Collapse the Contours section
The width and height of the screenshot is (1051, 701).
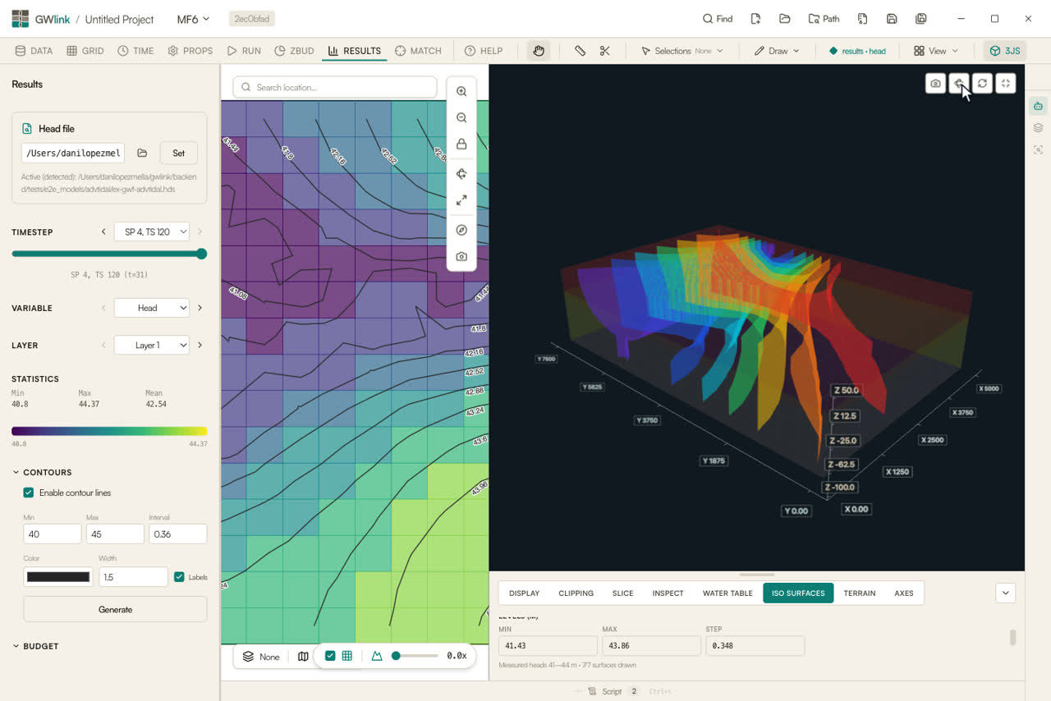click(43, 473)
